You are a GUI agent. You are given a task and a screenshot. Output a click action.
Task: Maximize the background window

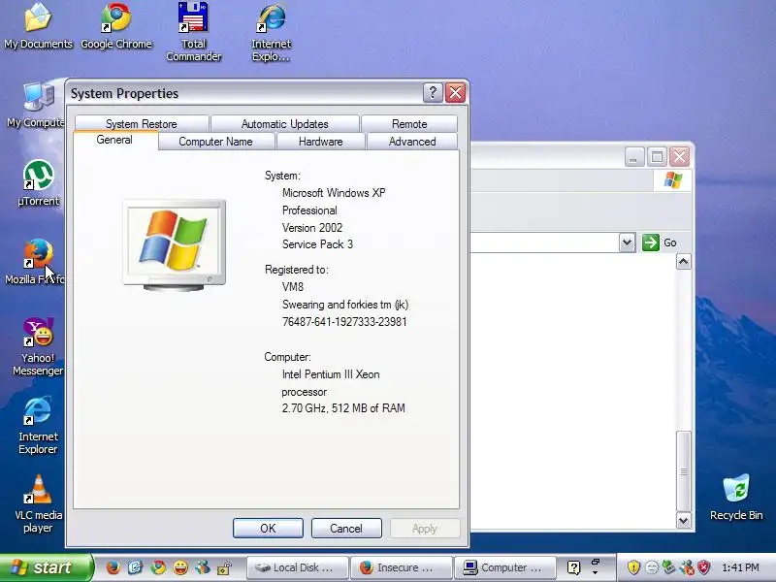657,157
